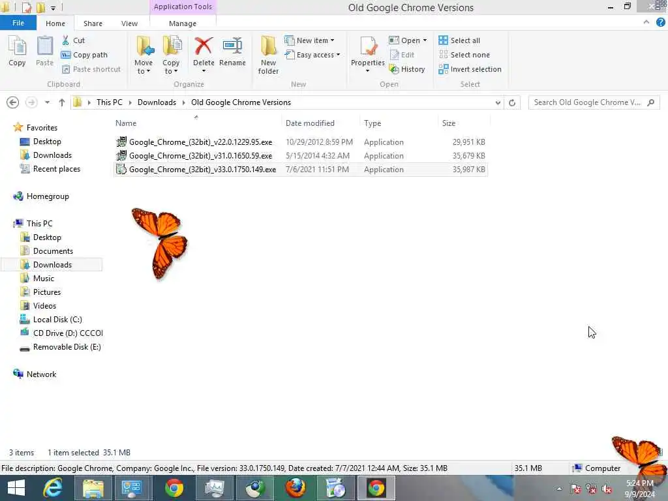Viewport: 668px width, 501px height.
Task: Click Properties quick access toolbar icon
Action: tap(26, 7)
